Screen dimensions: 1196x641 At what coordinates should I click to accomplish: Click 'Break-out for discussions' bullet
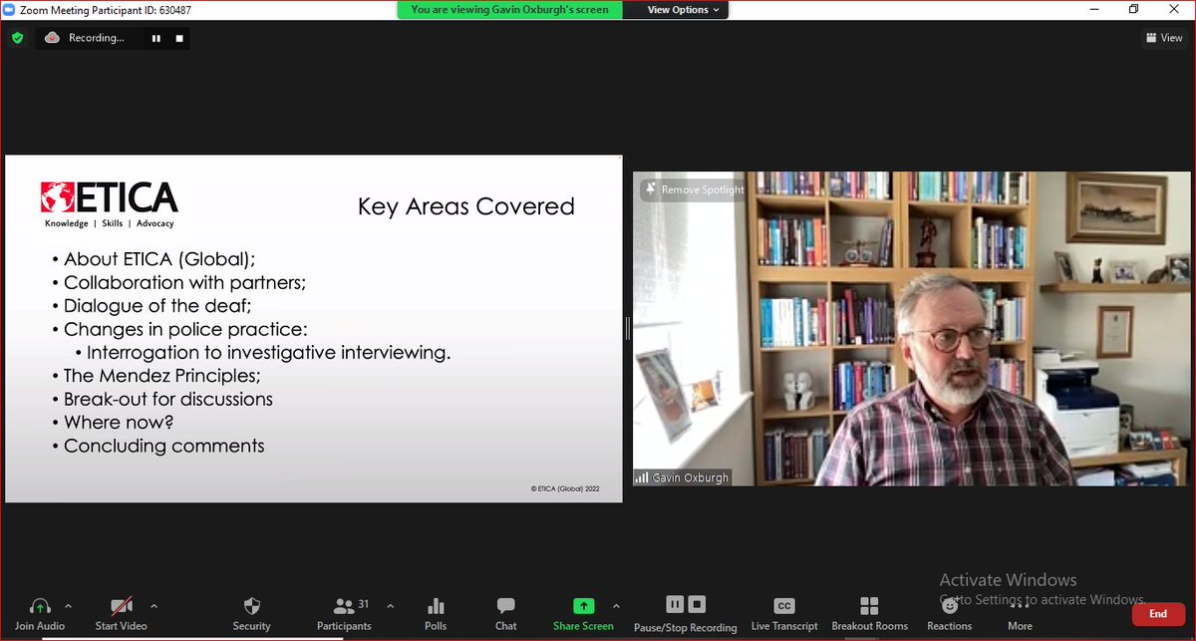pos(168,399)
